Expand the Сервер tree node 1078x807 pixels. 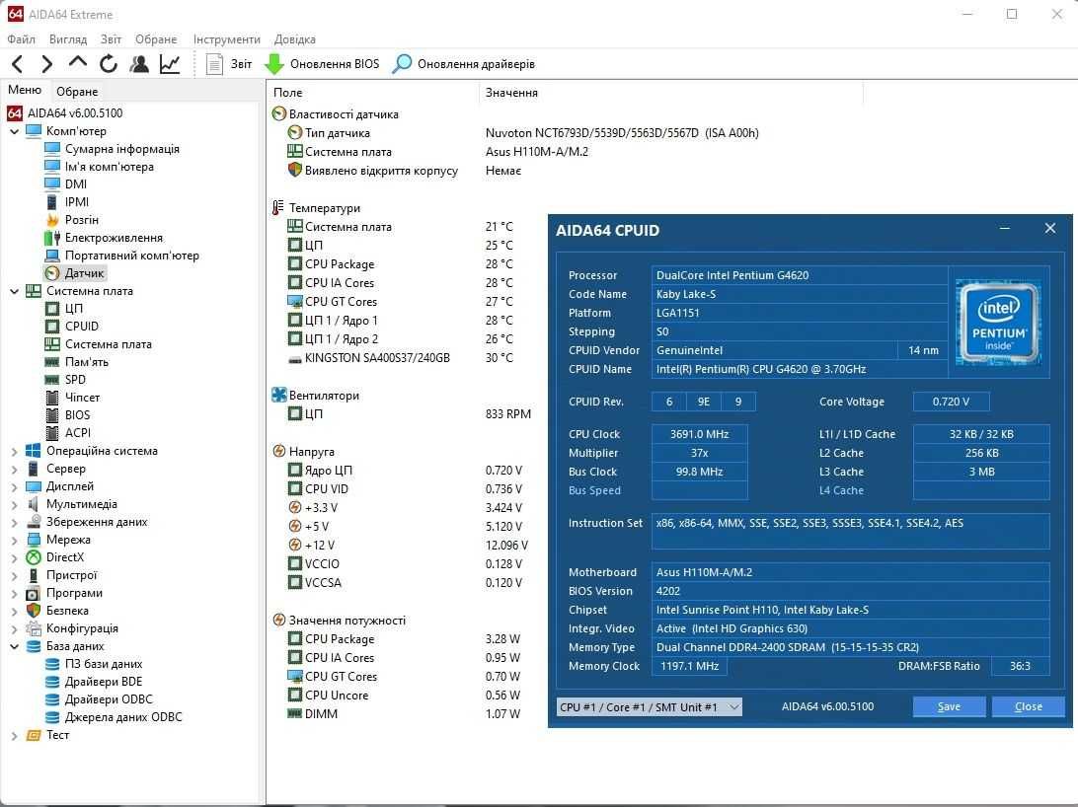coord(15,469)
